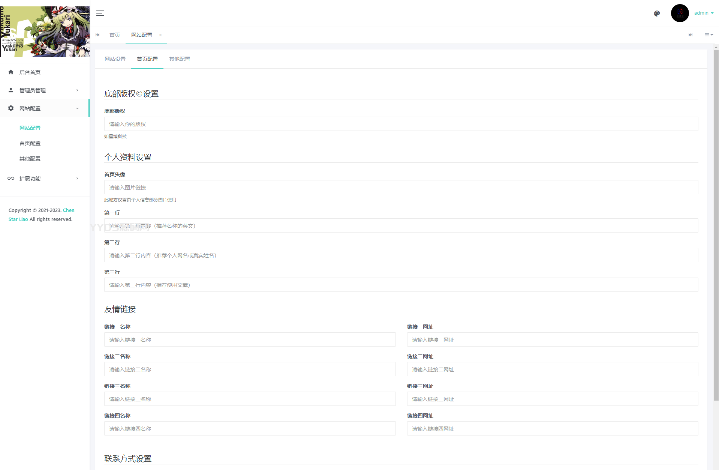Focus the 链接一网址 input field
The width and height of the screenshot is (719, 470).
point(552,340)
